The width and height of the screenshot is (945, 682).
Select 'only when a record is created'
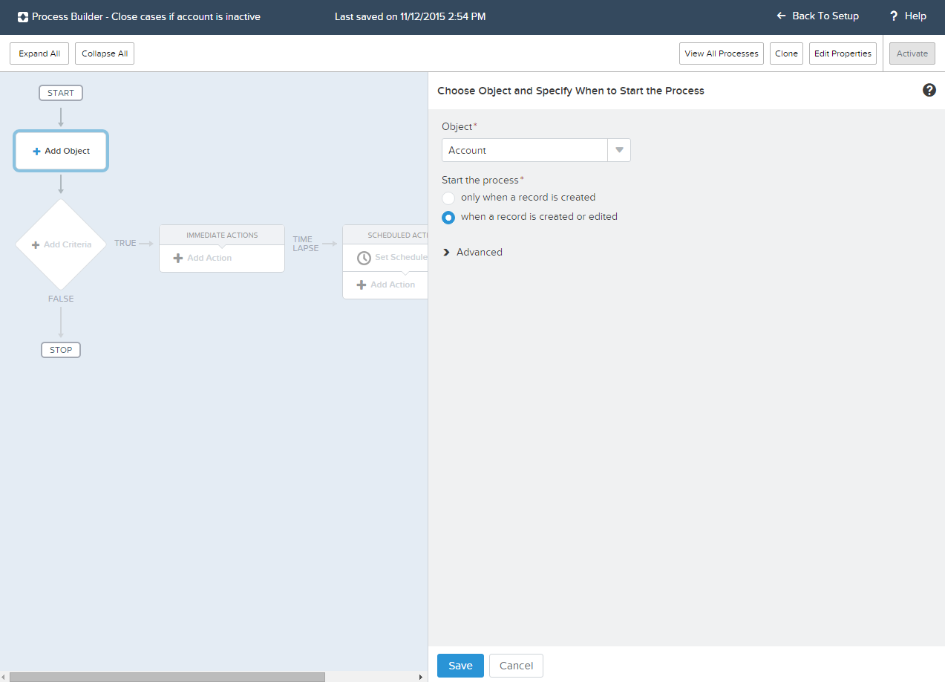(x=448, y=198)
